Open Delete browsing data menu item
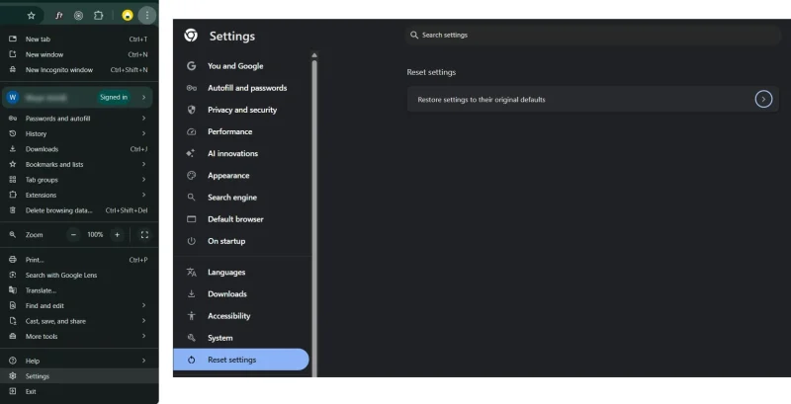 59,210
